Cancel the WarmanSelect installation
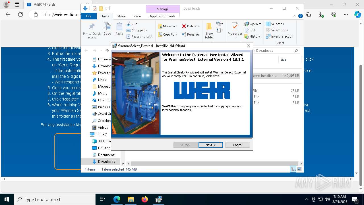Screen dimensions: 364x205 click(237, 145)
